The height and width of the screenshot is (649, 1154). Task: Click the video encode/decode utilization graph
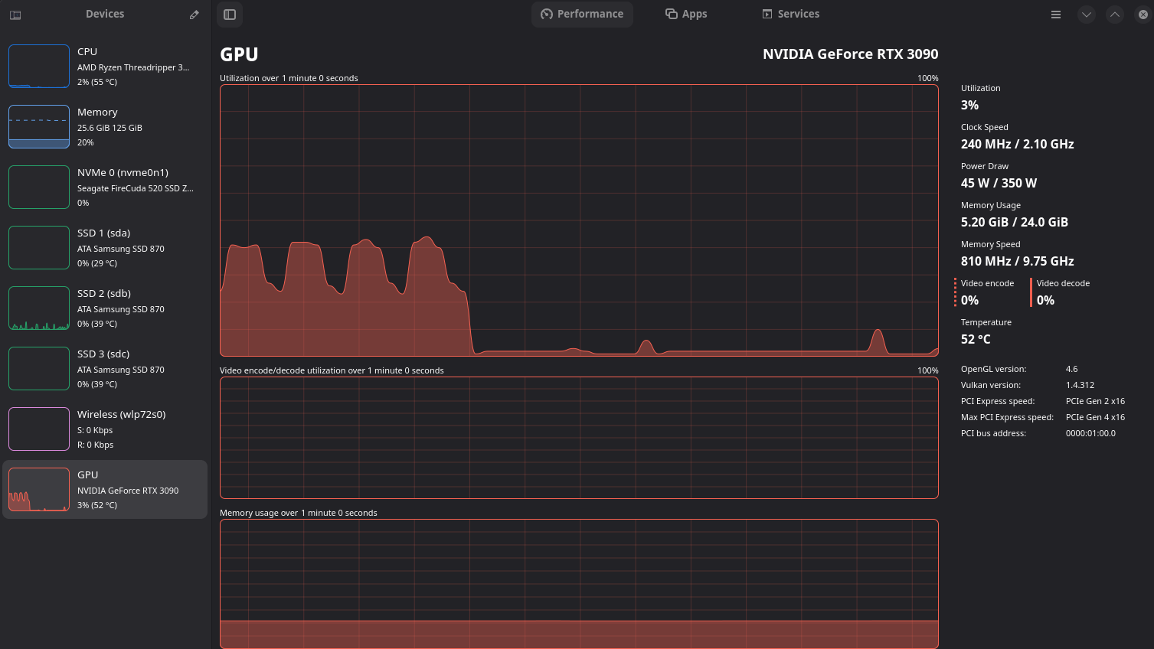(x=579, y=438)
